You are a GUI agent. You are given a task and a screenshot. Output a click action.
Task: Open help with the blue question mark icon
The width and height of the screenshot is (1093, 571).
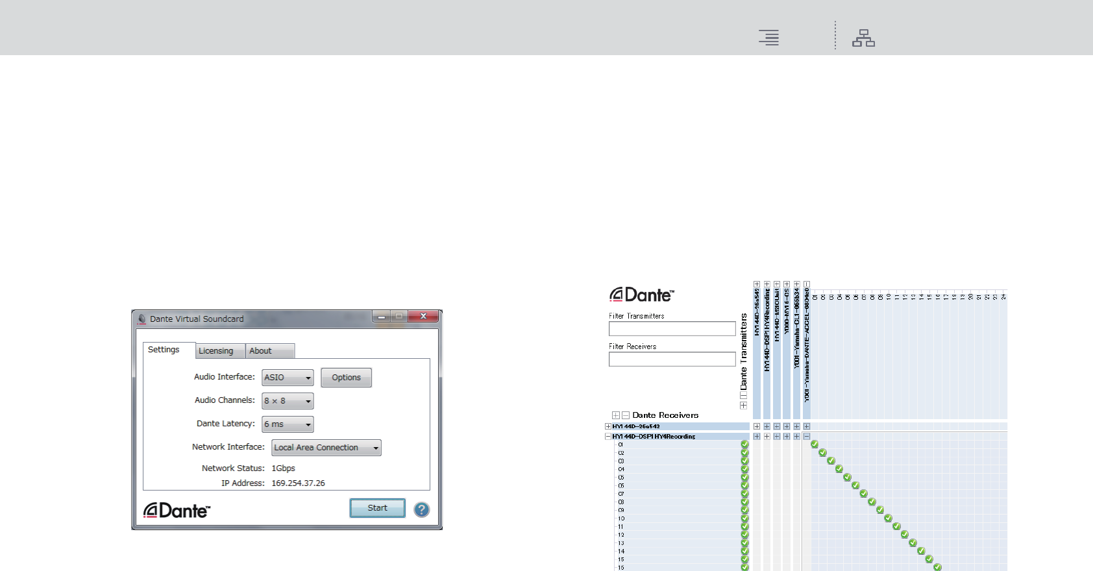tap(422, 509)
